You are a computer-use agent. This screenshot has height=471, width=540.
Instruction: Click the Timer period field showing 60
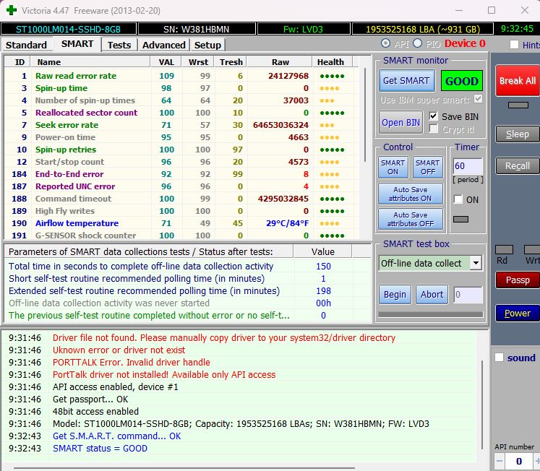coord(468,166)
